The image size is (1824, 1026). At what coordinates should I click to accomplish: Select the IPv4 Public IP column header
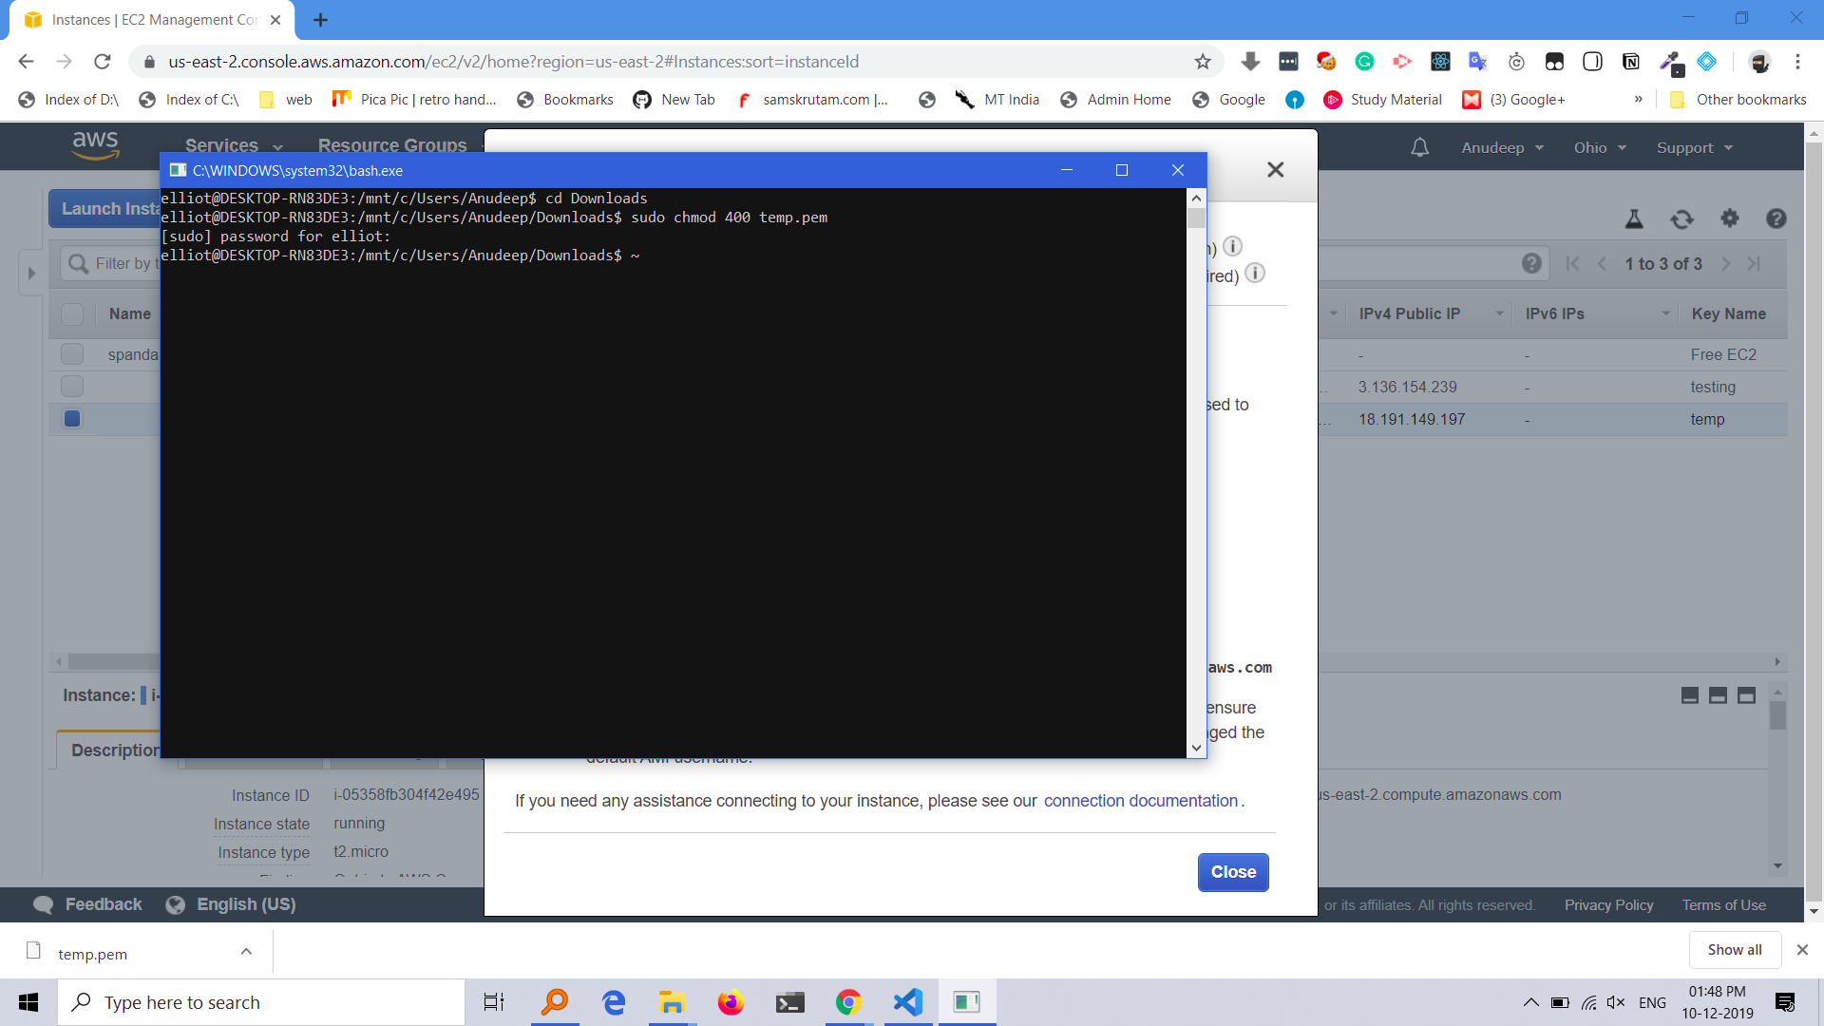click(x=1413, y=313)
